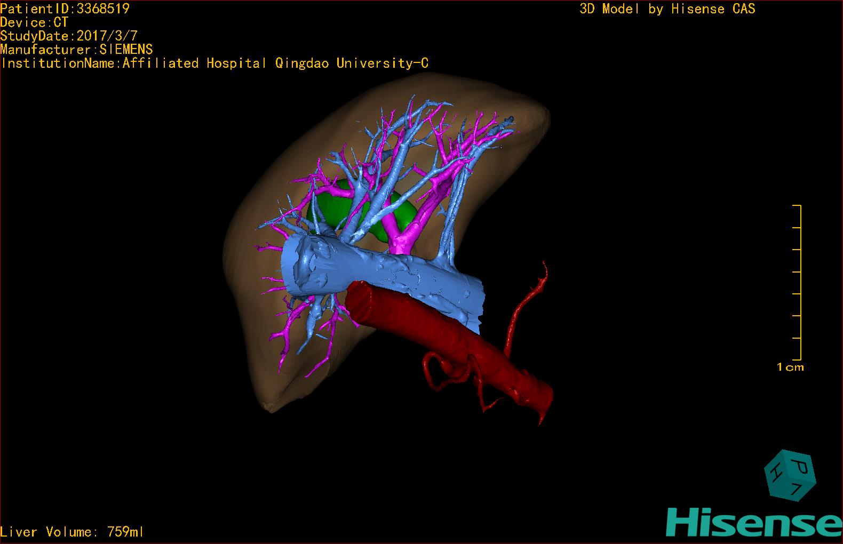Click the "3D Model by Hisense CAS" title

(x=667, y=9)
